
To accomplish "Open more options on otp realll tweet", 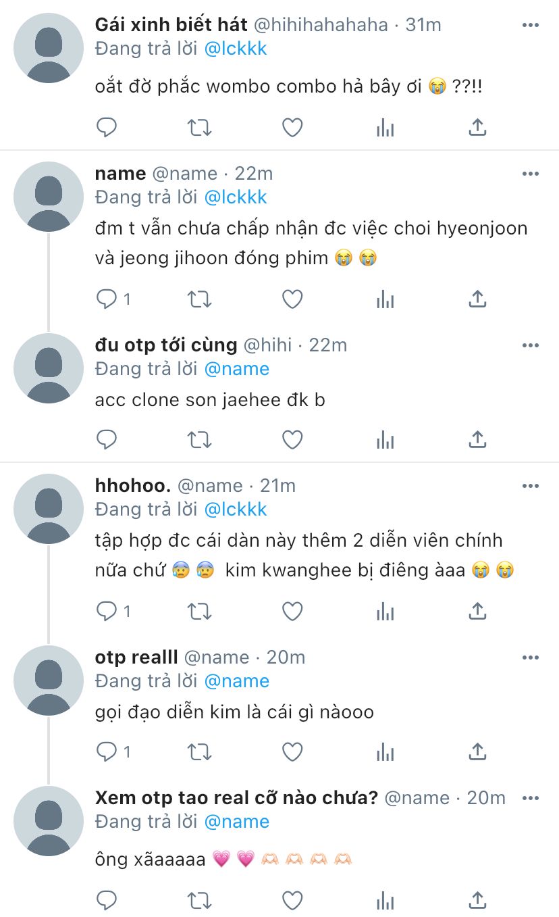I will [531, 658].
